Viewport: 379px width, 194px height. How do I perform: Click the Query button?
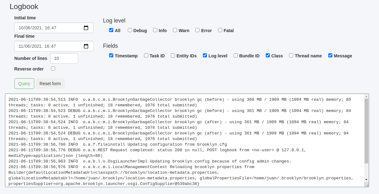tap(24, 84)
